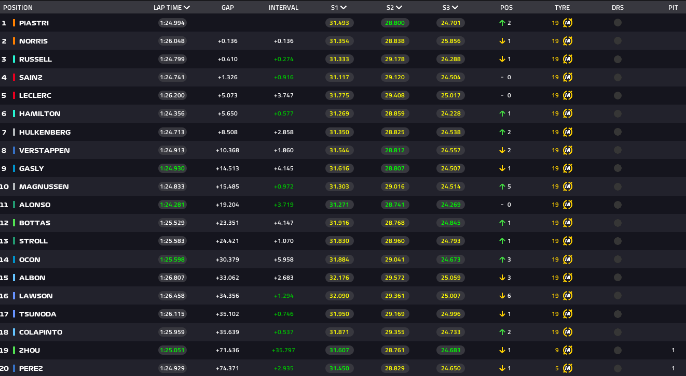Click Gasly's green lap time 1:24.930
Viewport: 686px width, 376px height.
tap(172, 168)
